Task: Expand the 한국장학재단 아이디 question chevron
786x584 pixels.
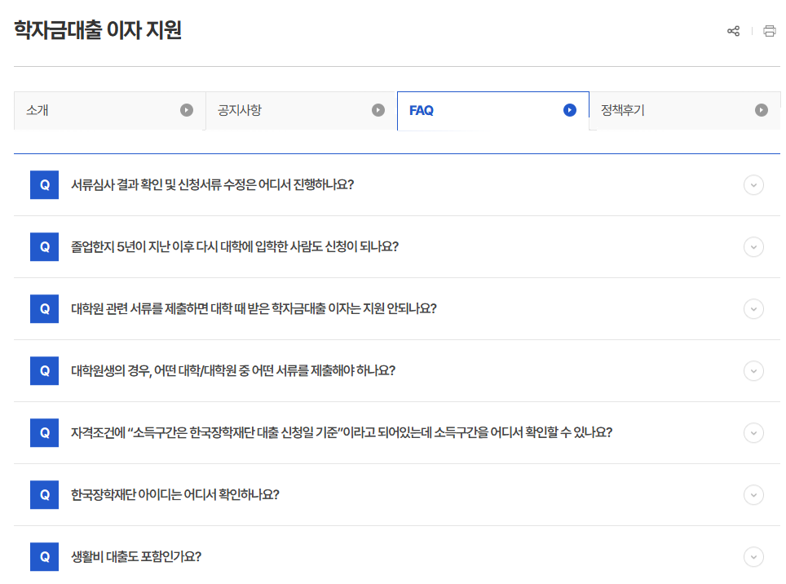Action: pos(753,495)
